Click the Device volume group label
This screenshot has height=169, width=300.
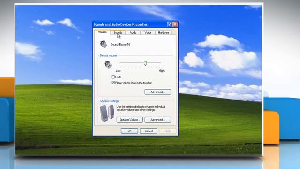coord(108,55)
